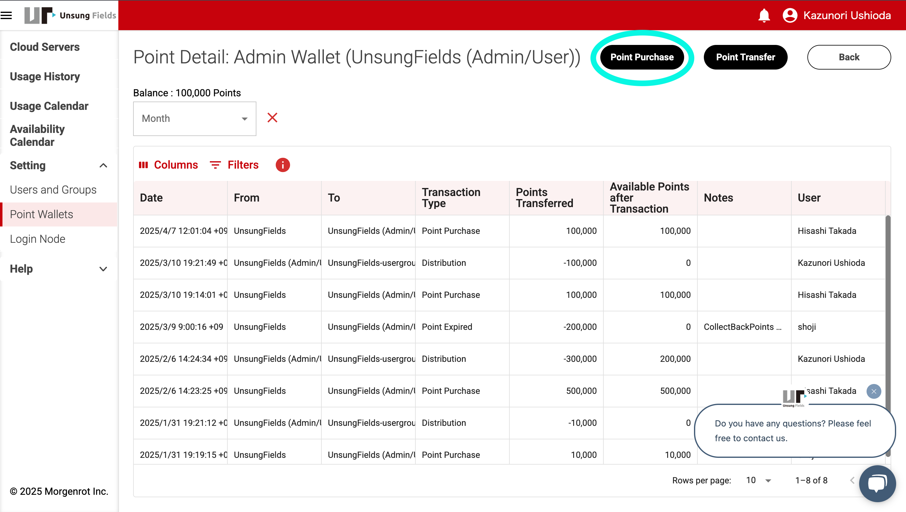The height and width of the screenshot is (512, 906).
Task: Open the user account avatar icon
Action: tap(790, 15)
